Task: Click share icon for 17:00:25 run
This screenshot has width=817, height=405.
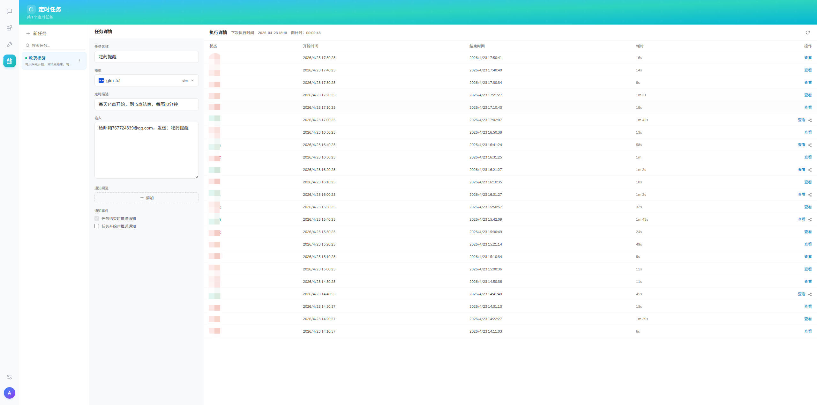Action: [810, 120]
